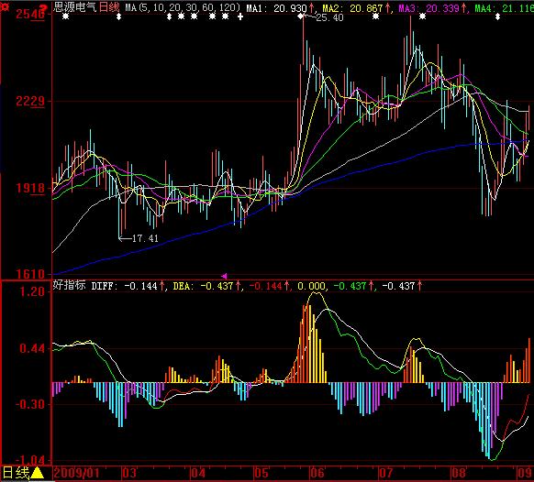Viewport: 534px width, 482px height.
Task: Click the -1.04 indicator axis label
Action: tap(30, 460)
